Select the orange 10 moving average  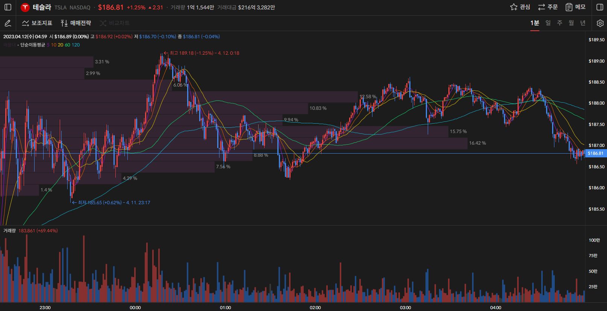tap(54, 45)
